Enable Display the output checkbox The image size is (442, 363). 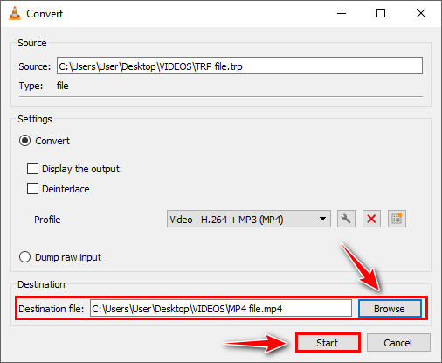tap(32, 169)
